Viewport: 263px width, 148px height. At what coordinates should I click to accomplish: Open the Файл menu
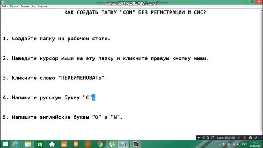coord(5,7)
